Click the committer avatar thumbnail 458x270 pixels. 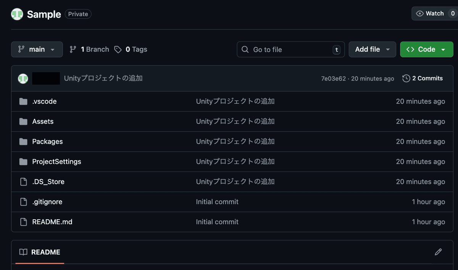pyautogui.click(x=23, y=78)
